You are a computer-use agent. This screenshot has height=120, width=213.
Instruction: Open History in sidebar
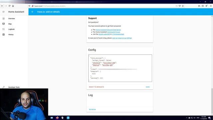coord(11,35)
